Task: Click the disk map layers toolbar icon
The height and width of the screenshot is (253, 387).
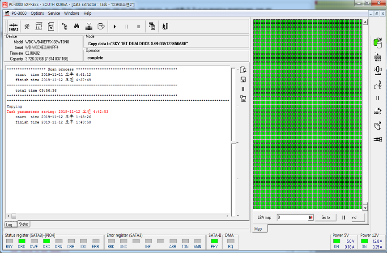Action: [x=89, y=26]
